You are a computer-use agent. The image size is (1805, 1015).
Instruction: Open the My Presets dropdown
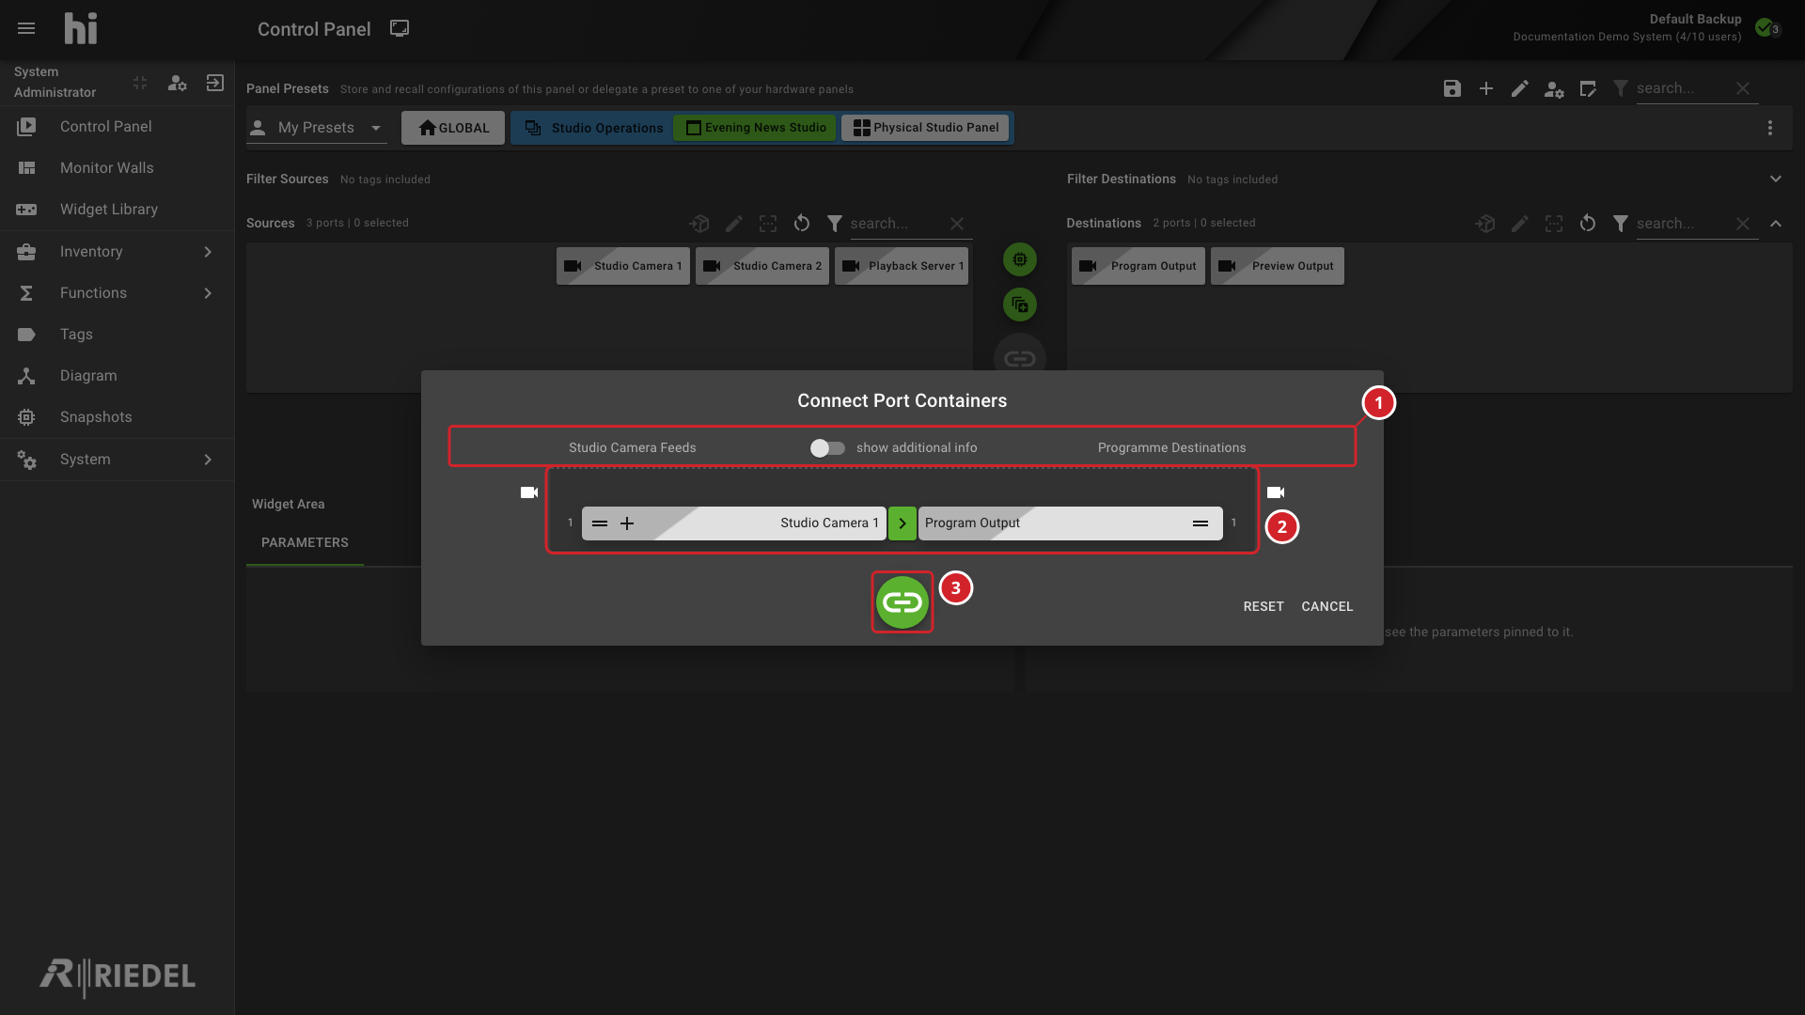[x=317, y=128]
